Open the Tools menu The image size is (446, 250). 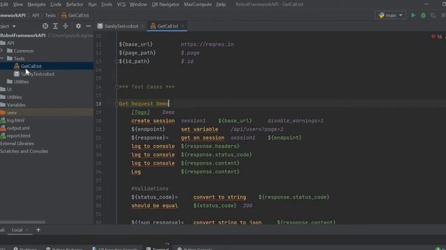coord(107,4)
